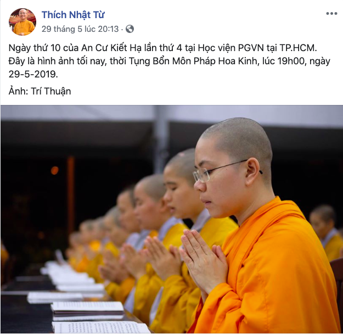Open Thích Nhật Từ's round profile picture

click(x=23, y=21)
